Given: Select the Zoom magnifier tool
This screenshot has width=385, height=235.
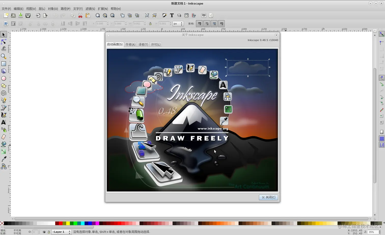Looking at the screenshot, I should [x=4, y=56].
